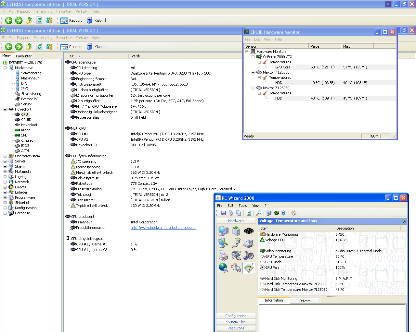Image resolution: width=416 pixels, height=332 pixels.
Task: Click the printer icon in PC Wizard toolbar
Action: coord(231,213)
